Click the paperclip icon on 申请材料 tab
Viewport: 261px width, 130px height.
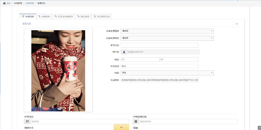pyautogui.click(x=39, y=16)
